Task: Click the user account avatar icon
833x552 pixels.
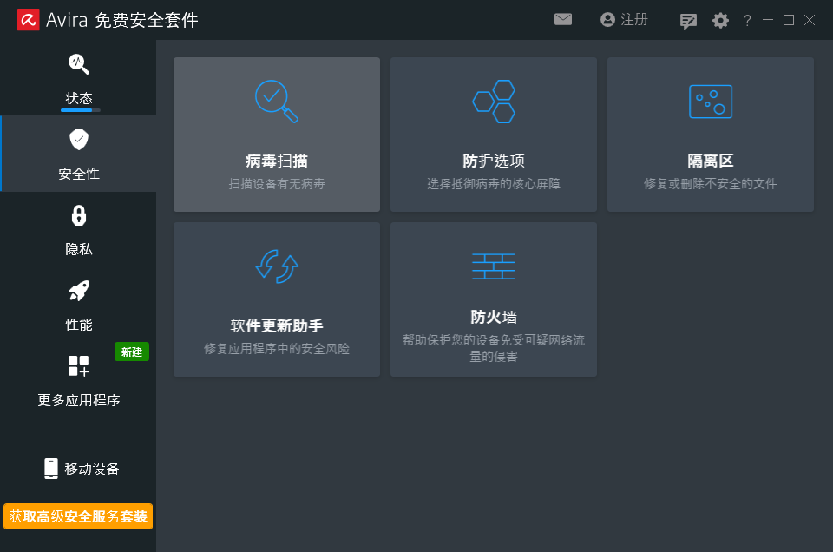Action: point(607,20)
